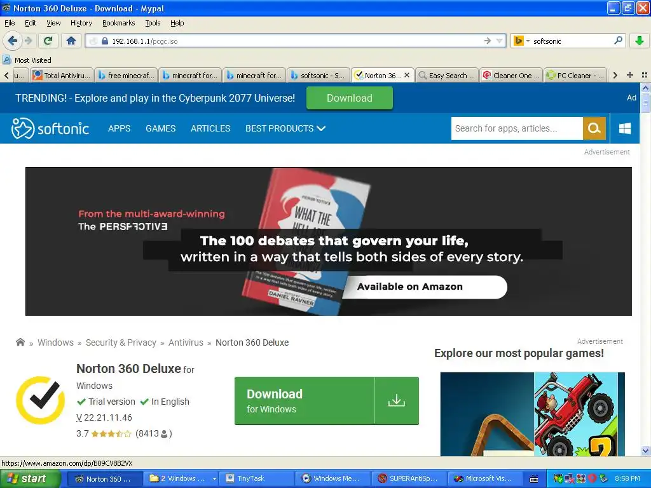The height and width of the screenshot is (488, 651).
Task: Click the keyboard icon in the taskbar
Action: coord(534,479)
